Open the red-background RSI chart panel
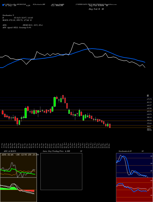 [x=134, y=190]
